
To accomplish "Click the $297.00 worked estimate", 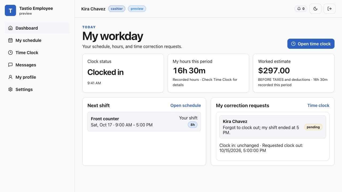I will coord(274,70).
